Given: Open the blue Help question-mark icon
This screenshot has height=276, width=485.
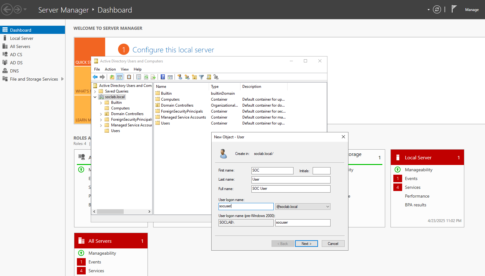Looking at the screenshot, I should (163, 77).
